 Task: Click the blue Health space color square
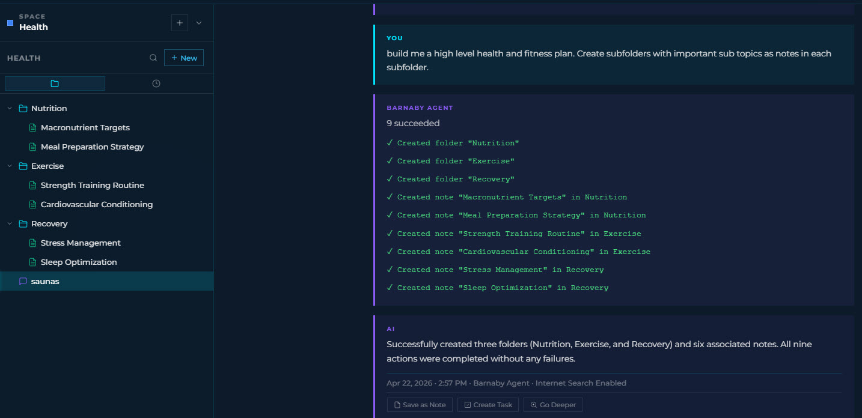point(9,22)
